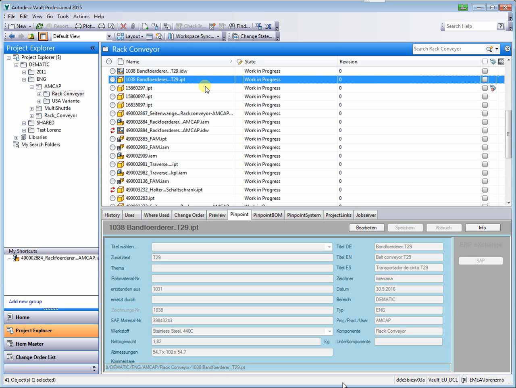Click the search folder icon after Layout
This screenshot has height=388, width=516.
(159, 36)
